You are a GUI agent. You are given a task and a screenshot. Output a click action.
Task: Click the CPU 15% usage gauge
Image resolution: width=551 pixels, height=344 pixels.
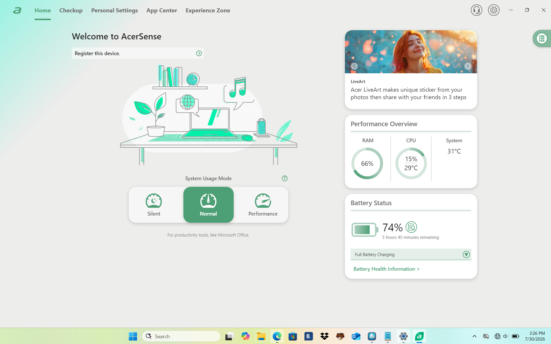(x=411, y=163)
